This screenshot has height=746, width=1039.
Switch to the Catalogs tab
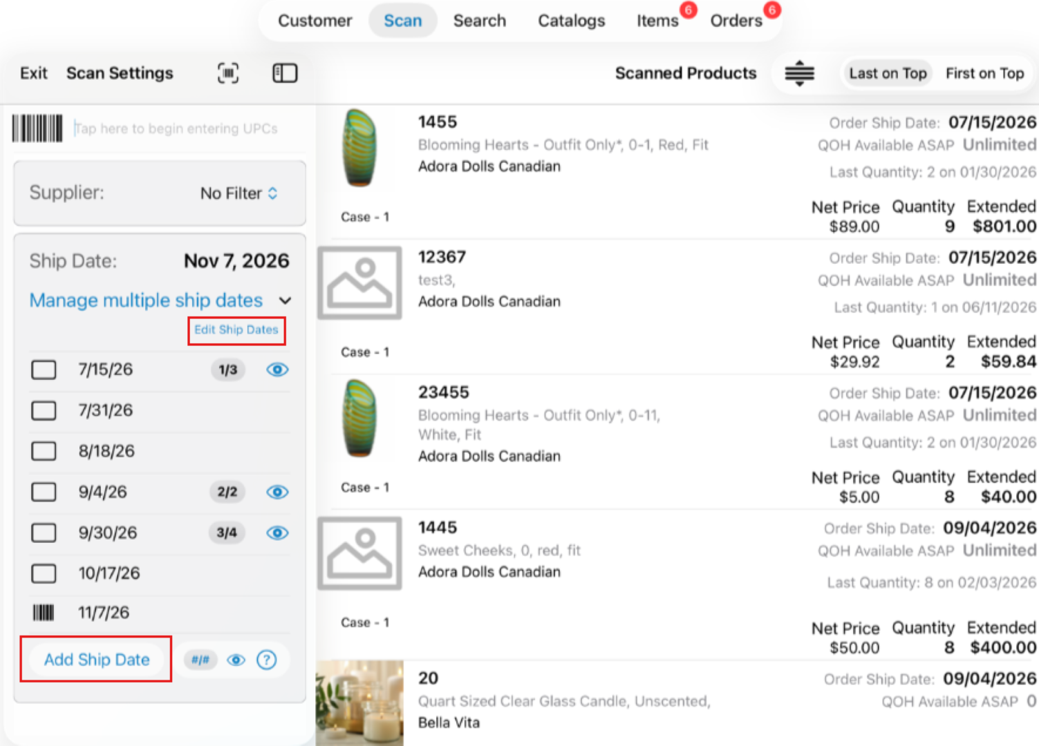(571, 21)
